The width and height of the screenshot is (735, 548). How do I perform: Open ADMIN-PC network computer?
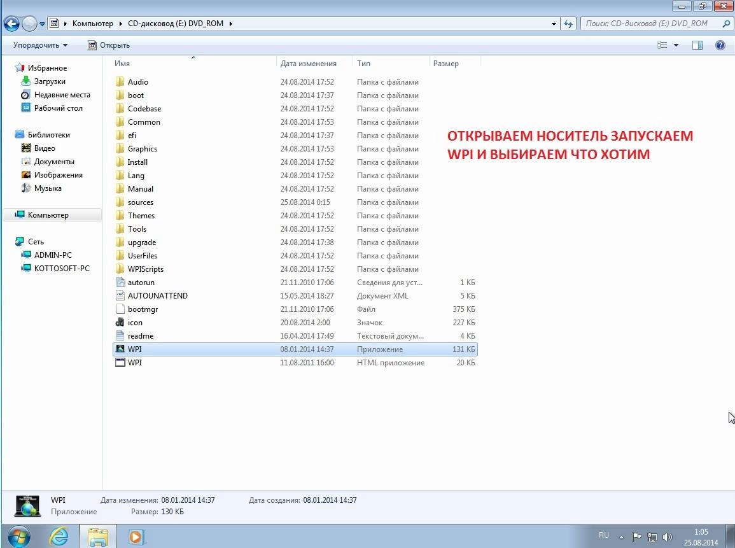click(46, 255)
